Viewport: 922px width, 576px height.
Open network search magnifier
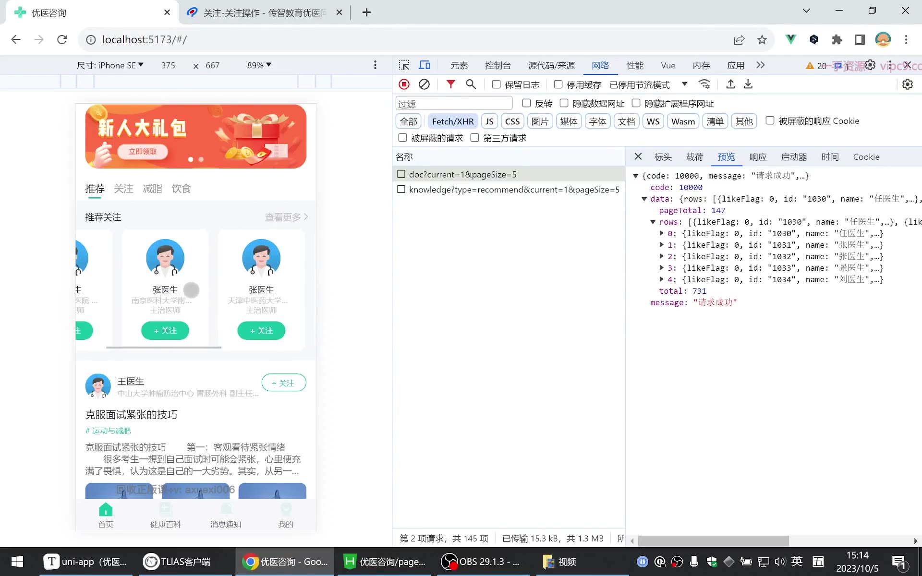[x=471, y=84]
